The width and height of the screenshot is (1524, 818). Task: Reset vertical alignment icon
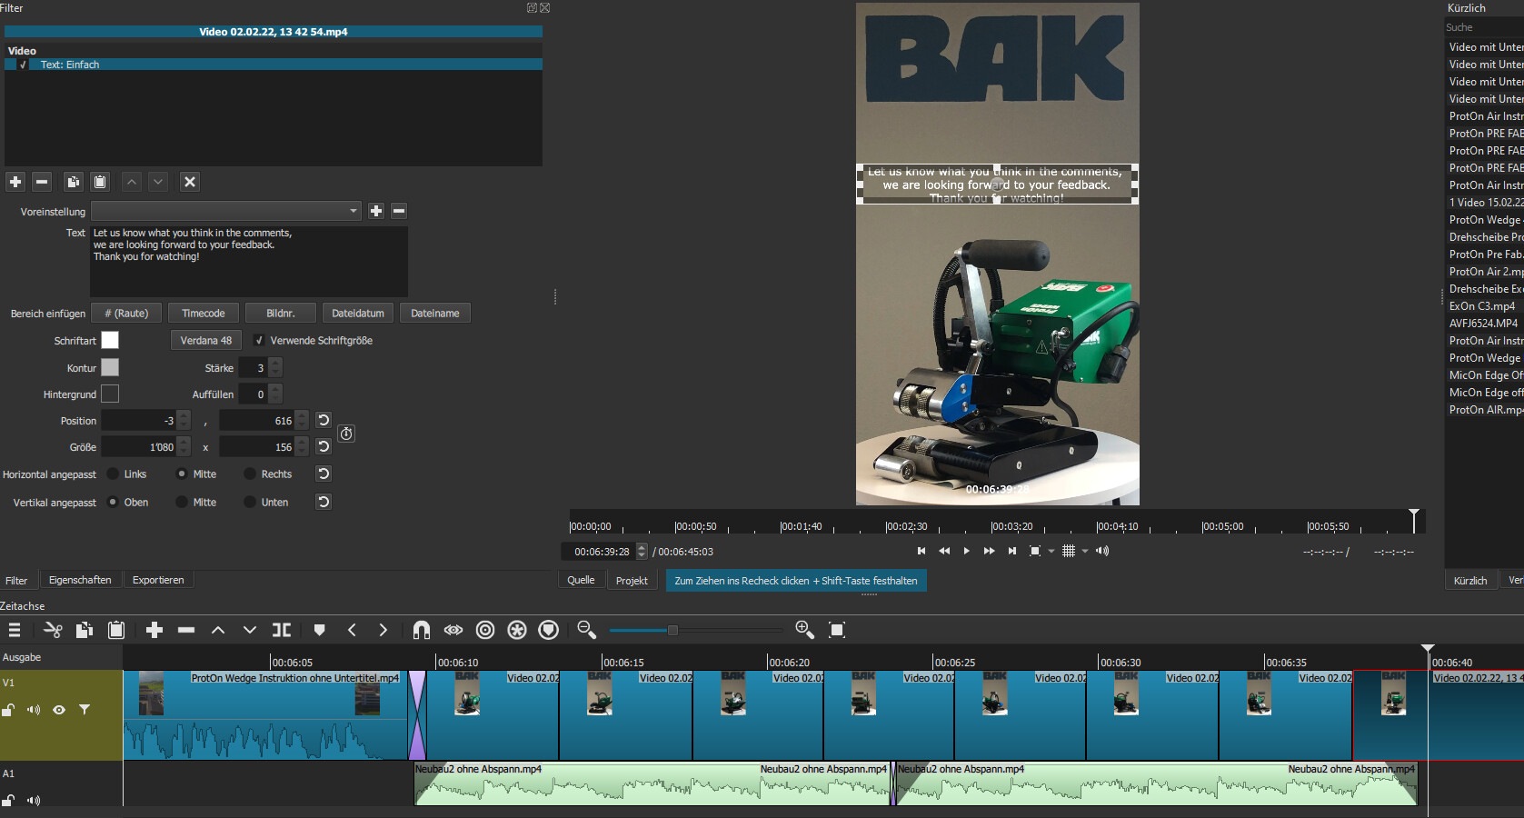tap(324, 502)
